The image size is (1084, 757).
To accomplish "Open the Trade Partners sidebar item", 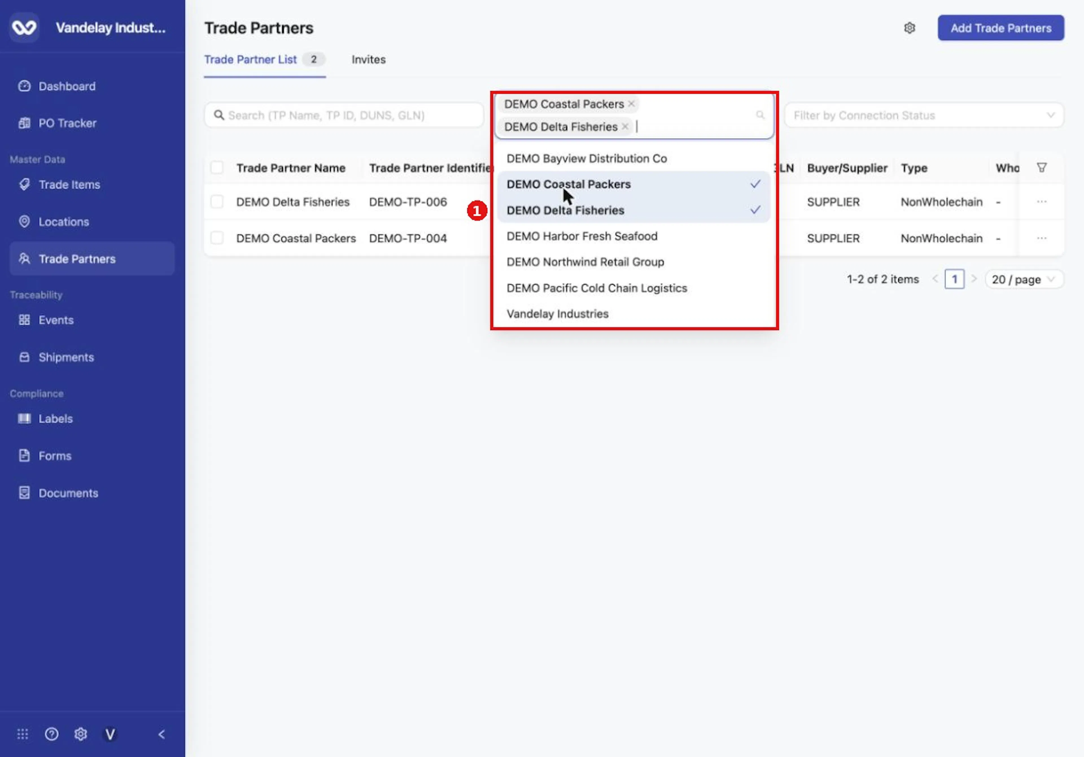I will click(x=92, y=259).
